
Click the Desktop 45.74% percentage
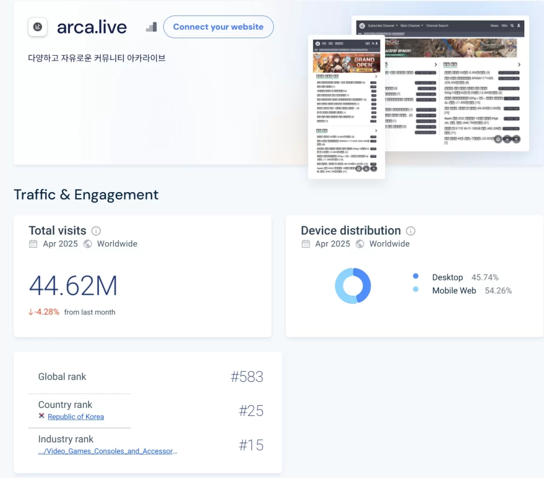(484, 277)
